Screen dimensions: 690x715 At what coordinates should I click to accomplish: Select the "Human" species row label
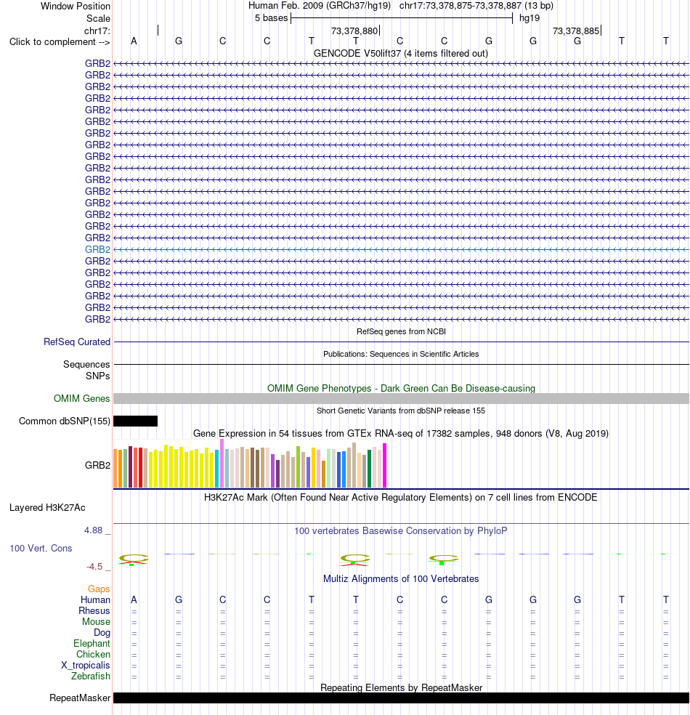pos(96,599)
